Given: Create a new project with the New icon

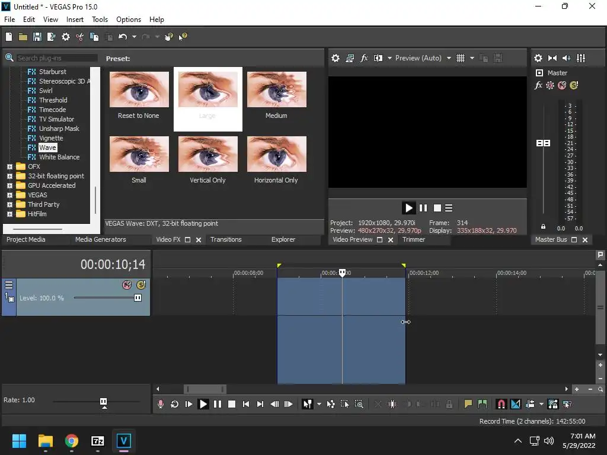Looking at the screenshot, I should point(9,37).
